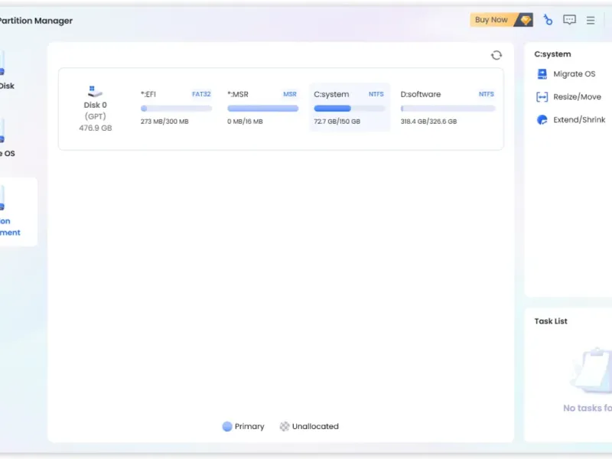Screen dimensions: 612x459
Task: Click the D:software usage bar
Action: pyautogui.click(x=448, y=109)
